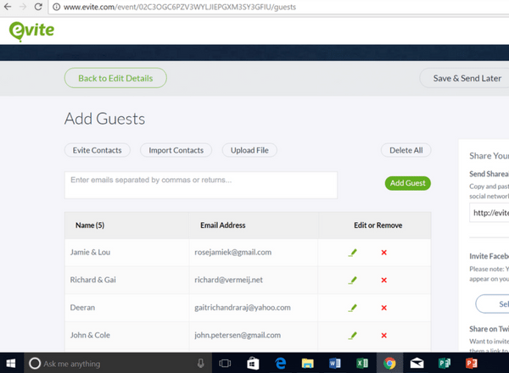
Task: Click the Add Guests heading
Action: [x=104, y=119]
